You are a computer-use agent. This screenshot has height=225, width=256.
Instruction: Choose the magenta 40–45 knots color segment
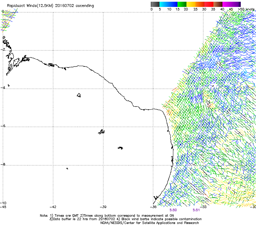[228, 4]
